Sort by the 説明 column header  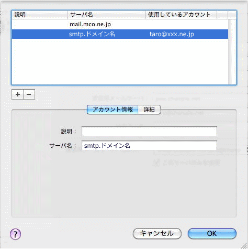coord(40,15)
